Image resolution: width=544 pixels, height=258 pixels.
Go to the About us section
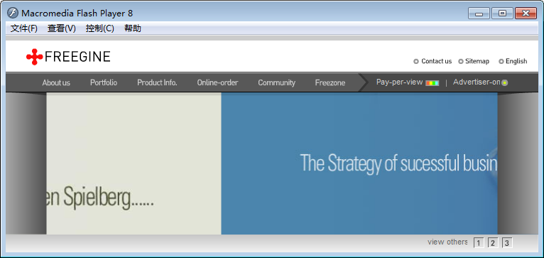coord(56,82)
